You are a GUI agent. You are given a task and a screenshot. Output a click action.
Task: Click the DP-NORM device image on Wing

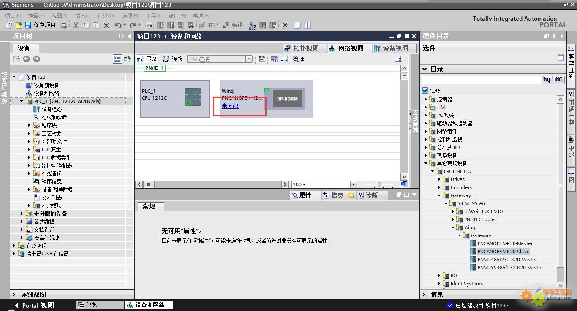tap(287, 99)
